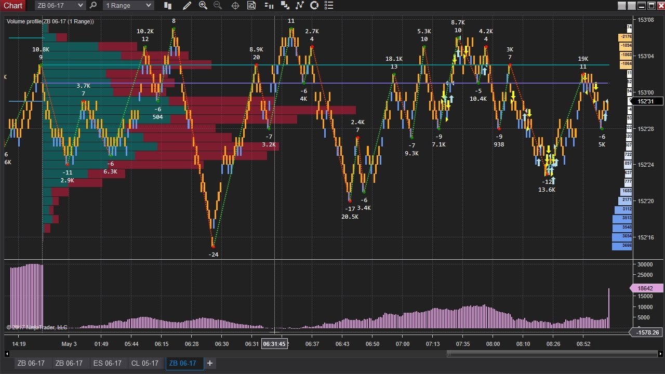665x374 pixels.
Task: Click the 152'16 price axis label
Action: point(646,237)
